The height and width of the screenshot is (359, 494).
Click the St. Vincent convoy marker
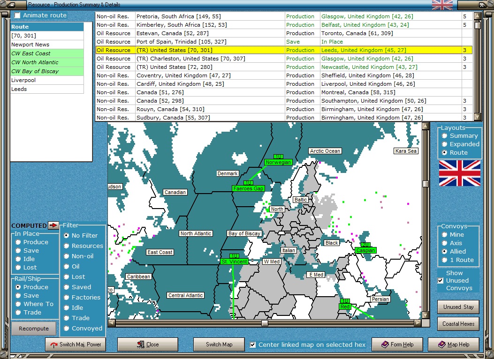[234, 261]
